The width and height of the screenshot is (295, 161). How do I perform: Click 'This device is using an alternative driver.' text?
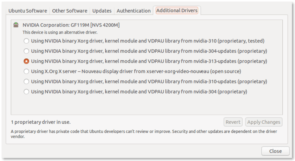click(60, 32)
